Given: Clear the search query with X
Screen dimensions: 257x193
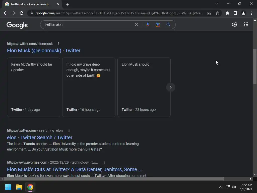Looking at the screenshot, I should pyautogui.click(x=136, y=25).
